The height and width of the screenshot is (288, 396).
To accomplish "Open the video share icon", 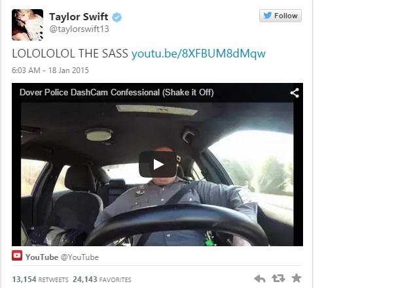I will (x=295, y=93).
